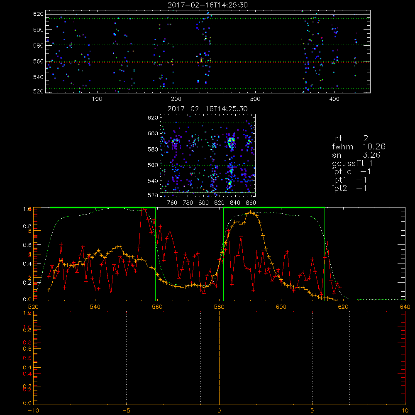Select the 'ipt_c -1' readout
This screenshot has height=415, width=415.
352,172
